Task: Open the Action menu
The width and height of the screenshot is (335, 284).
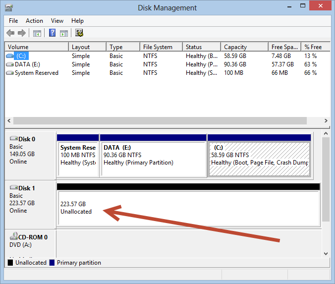Action: 34,21
